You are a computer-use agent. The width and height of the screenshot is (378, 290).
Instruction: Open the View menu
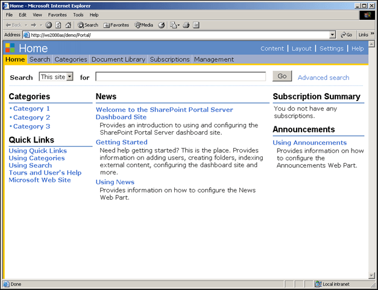(x=37, y=15)
